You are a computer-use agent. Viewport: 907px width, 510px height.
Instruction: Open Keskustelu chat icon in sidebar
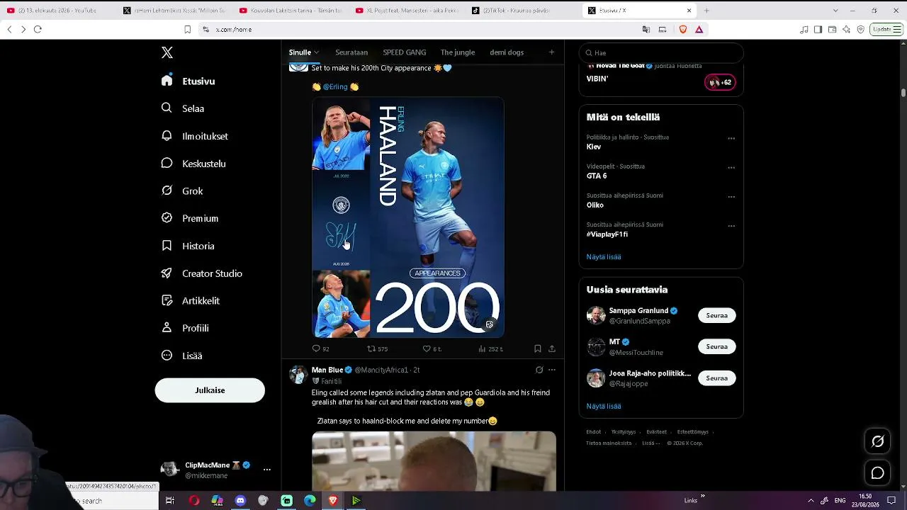pyautogui.click(x=167, y=163)
